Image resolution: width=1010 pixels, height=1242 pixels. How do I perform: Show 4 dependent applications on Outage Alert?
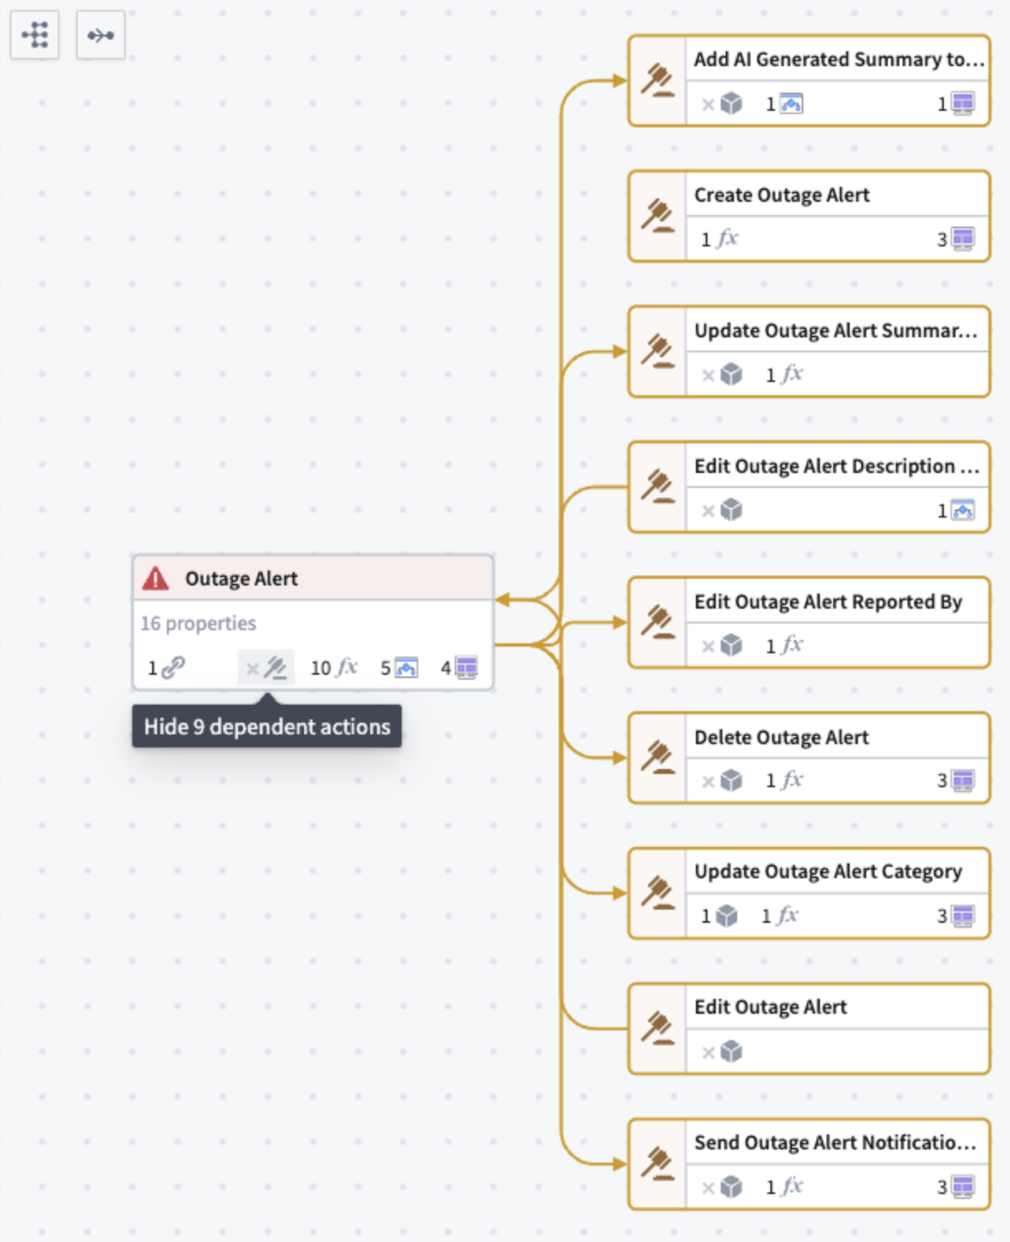pyautogui.click(x=459, y=667)
